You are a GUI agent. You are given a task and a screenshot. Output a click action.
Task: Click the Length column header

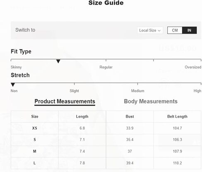pos(82,116)
